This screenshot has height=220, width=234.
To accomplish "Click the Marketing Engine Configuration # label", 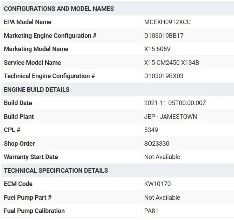I will click(x=50, y=36).
